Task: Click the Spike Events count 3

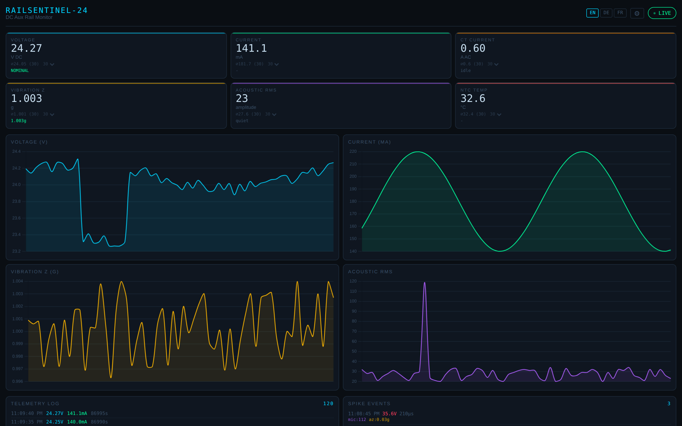Action: click(x=669, y=404)
